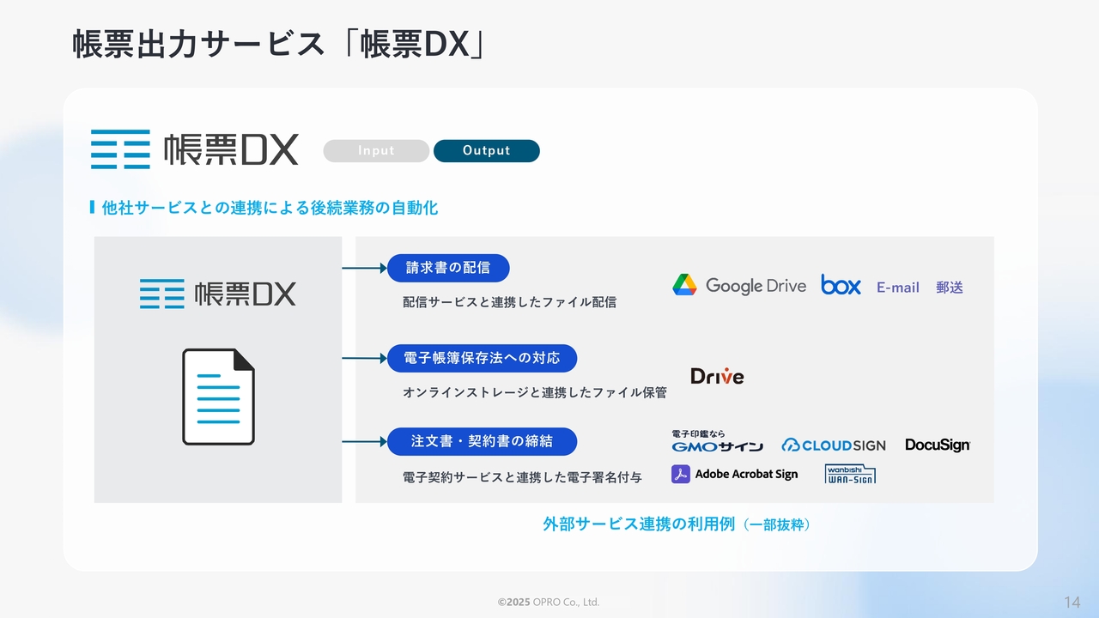Click the Adobe Acrobat Sign logo

point(734,475)
